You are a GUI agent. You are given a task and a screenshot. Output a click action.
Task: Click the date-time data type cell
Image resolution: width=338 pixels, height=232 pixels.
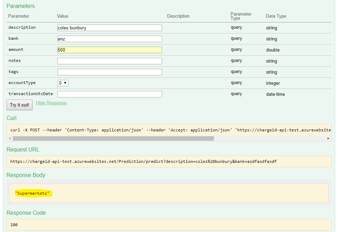click(275, 94)
